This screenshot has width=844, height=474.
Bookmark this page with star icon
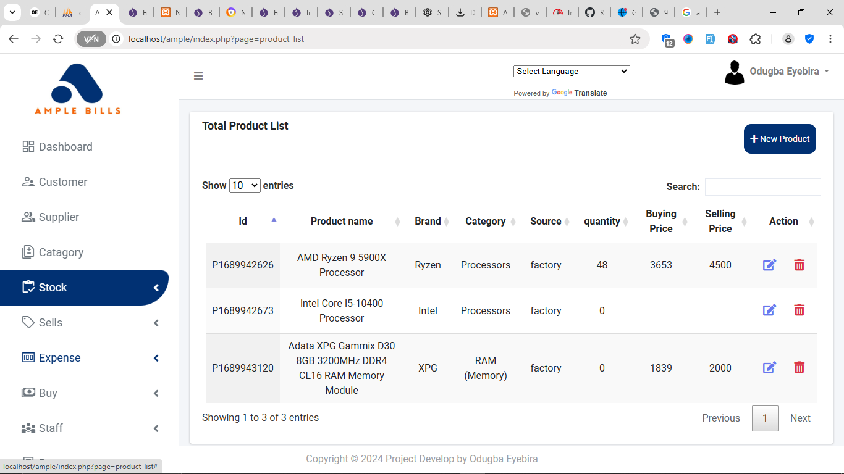click(x=635, y=39)
